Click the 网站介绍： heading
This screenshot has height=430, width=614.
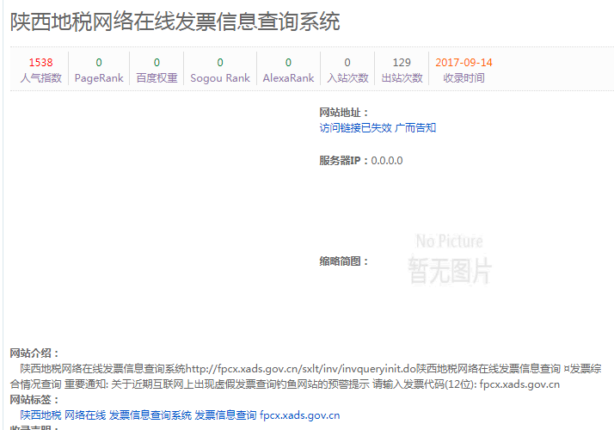click(34, 353)
